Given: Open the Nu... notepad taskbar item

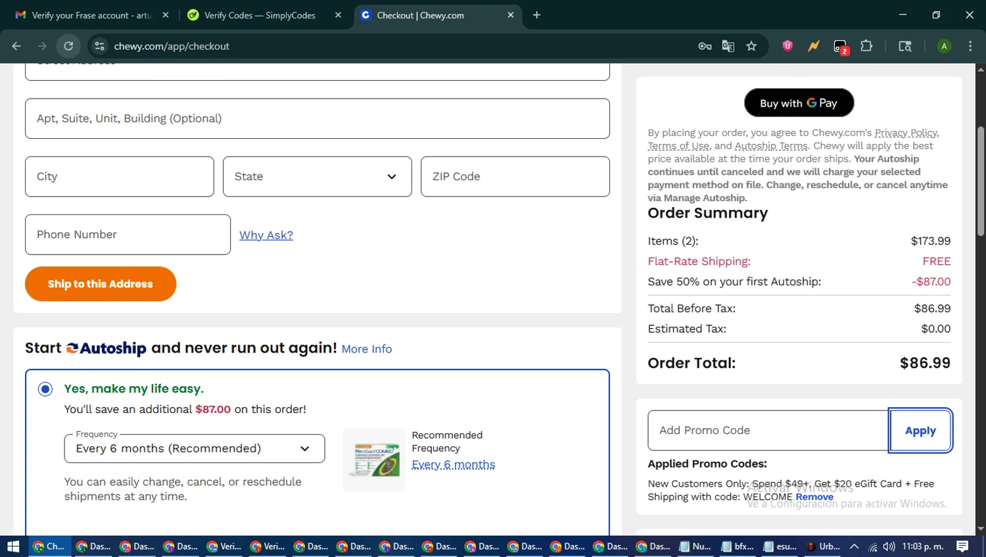Looking at the screenshot, I should click(695, 546).
